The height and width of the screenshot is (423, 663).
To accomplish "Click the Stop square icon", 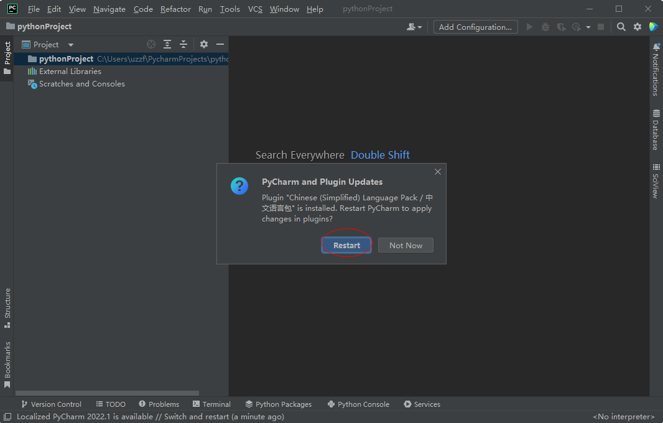I will [600, 27].
